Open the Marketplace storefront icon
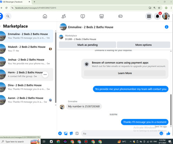Screen dimensions: 173x144 (x=101, y=16)
